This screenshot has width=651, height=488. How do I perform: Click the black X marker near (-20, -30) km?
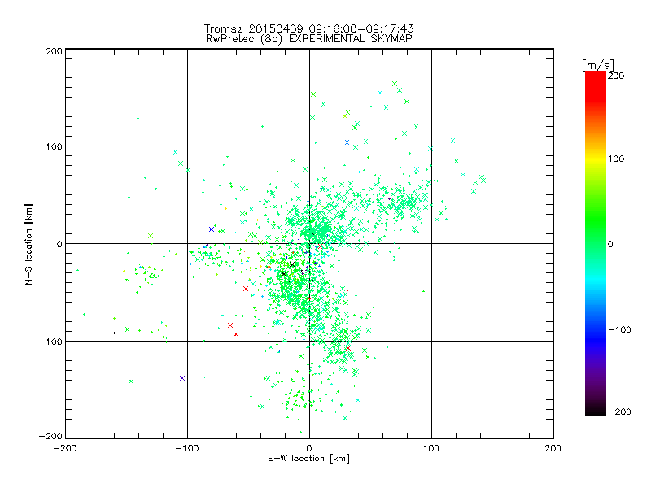pyautogui.click(x=284, y=274)
